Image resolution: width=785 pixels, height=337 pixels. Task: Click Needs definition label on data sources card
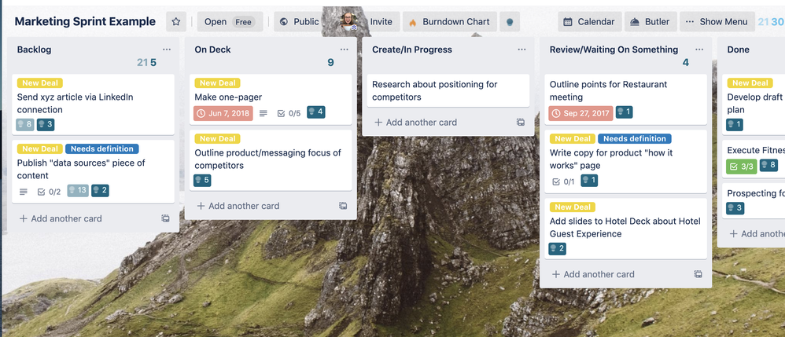pos(102,149)
